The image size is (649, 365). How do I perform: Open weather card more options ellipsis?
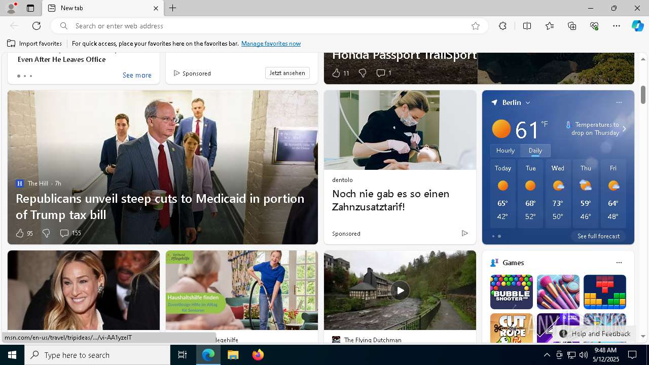pos(619,102)
